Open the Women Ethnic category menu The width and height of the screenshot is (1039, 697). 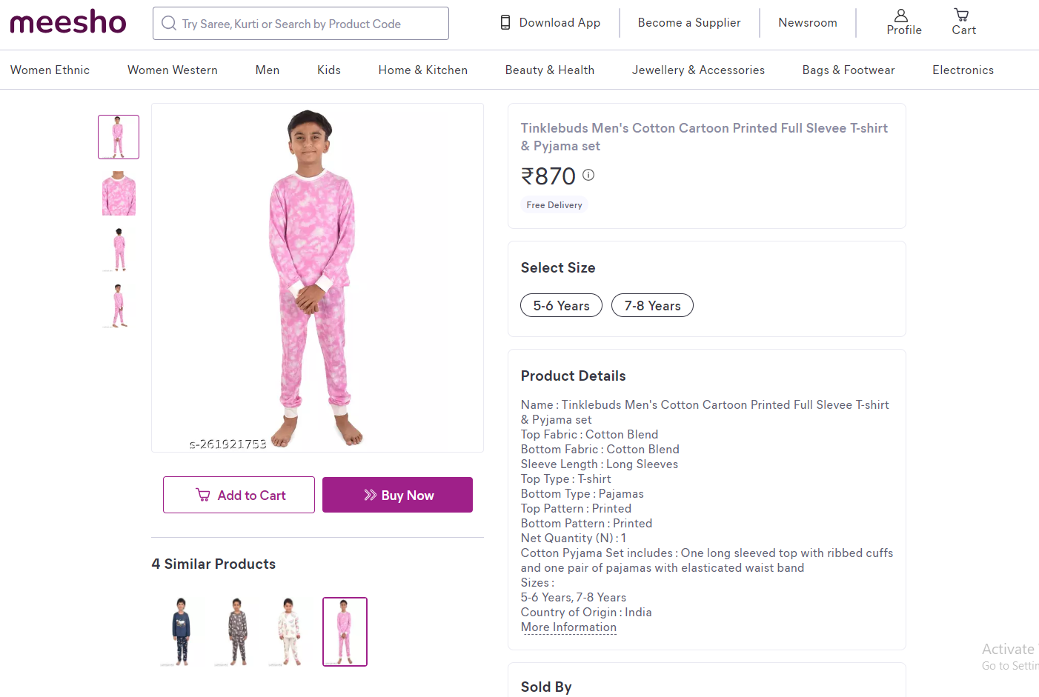coord(50,70)
